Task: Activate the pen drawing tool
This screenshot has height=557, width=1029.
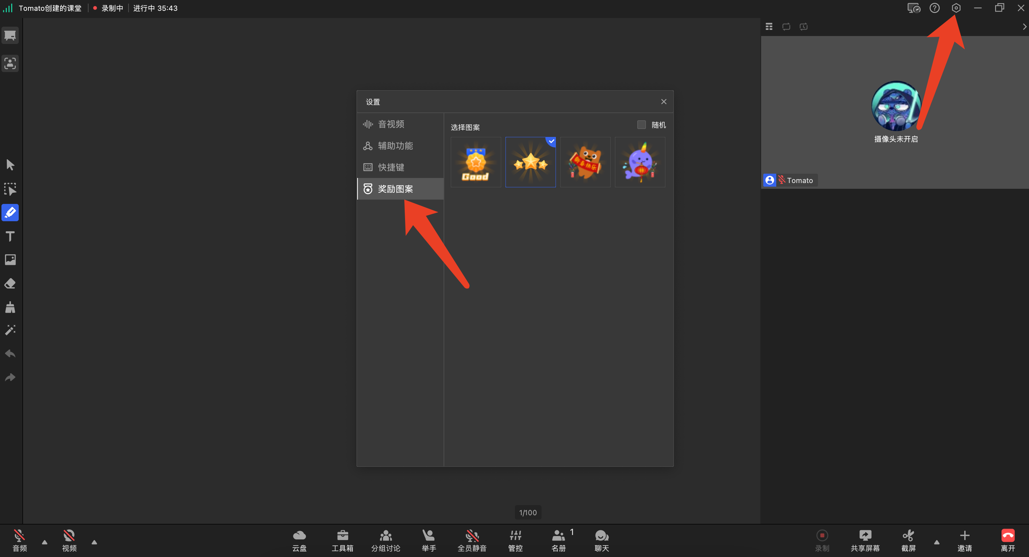Action: point(10,212)
